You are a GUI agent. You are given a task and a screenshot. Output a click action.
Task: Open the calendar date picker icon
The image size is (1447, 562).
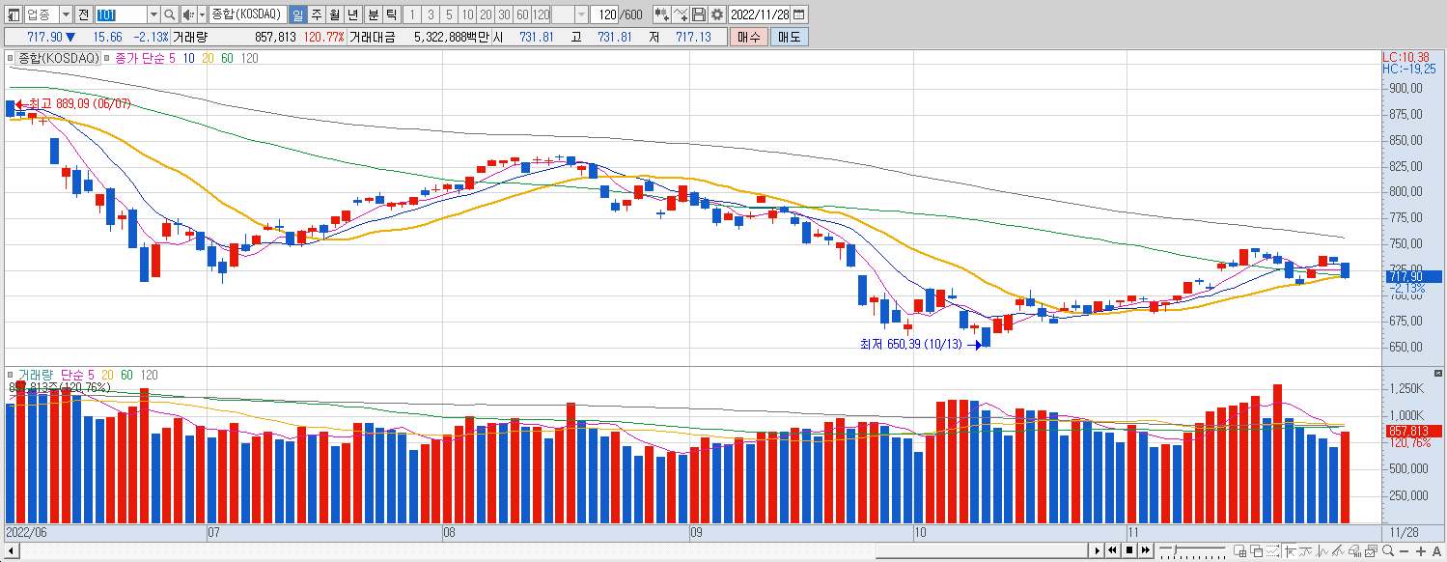pos(799,14)
